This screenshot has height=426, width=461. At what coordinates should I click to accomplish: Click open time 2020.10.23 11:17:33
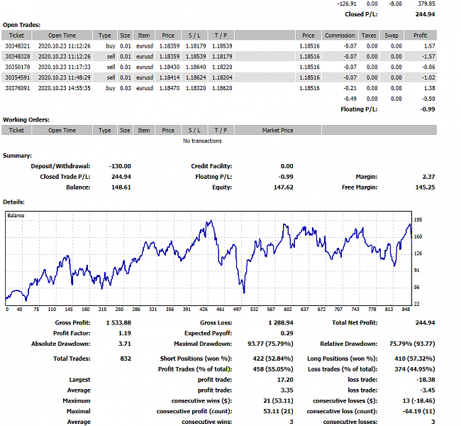[64, 67]
